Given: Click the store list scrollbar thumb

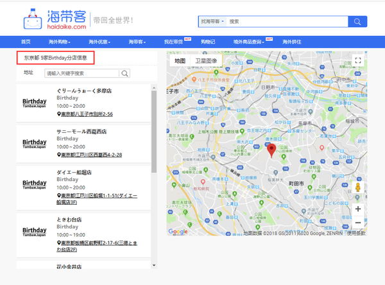Looking at the screenshot, I should pyautogui.click(x=154, y=132).
